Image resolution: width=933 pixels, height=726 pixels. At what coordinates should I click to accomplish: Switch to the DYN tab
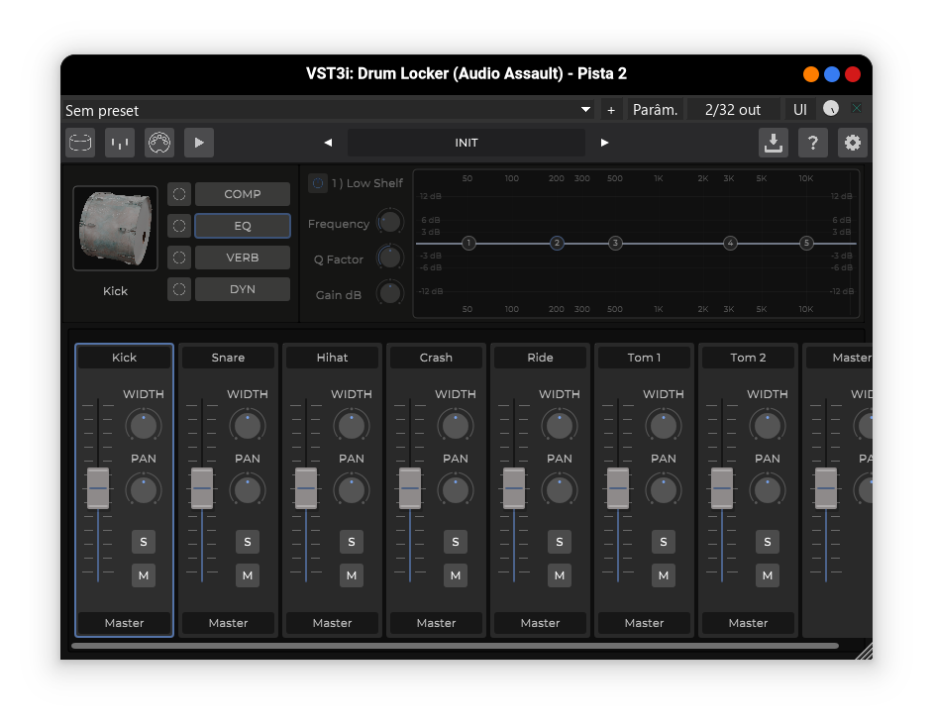pos(243,289)
